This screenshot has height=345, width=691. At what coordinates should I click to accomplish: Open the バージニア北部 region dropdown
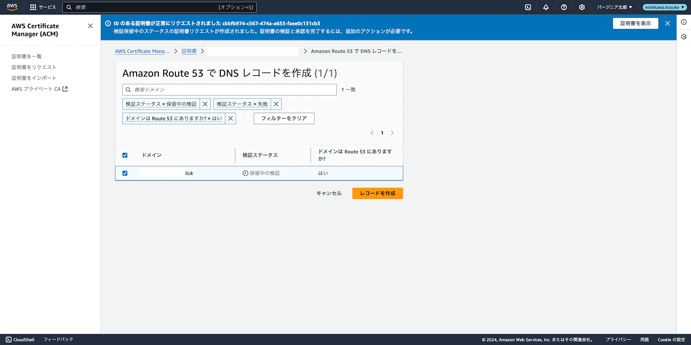click(615, 7)
